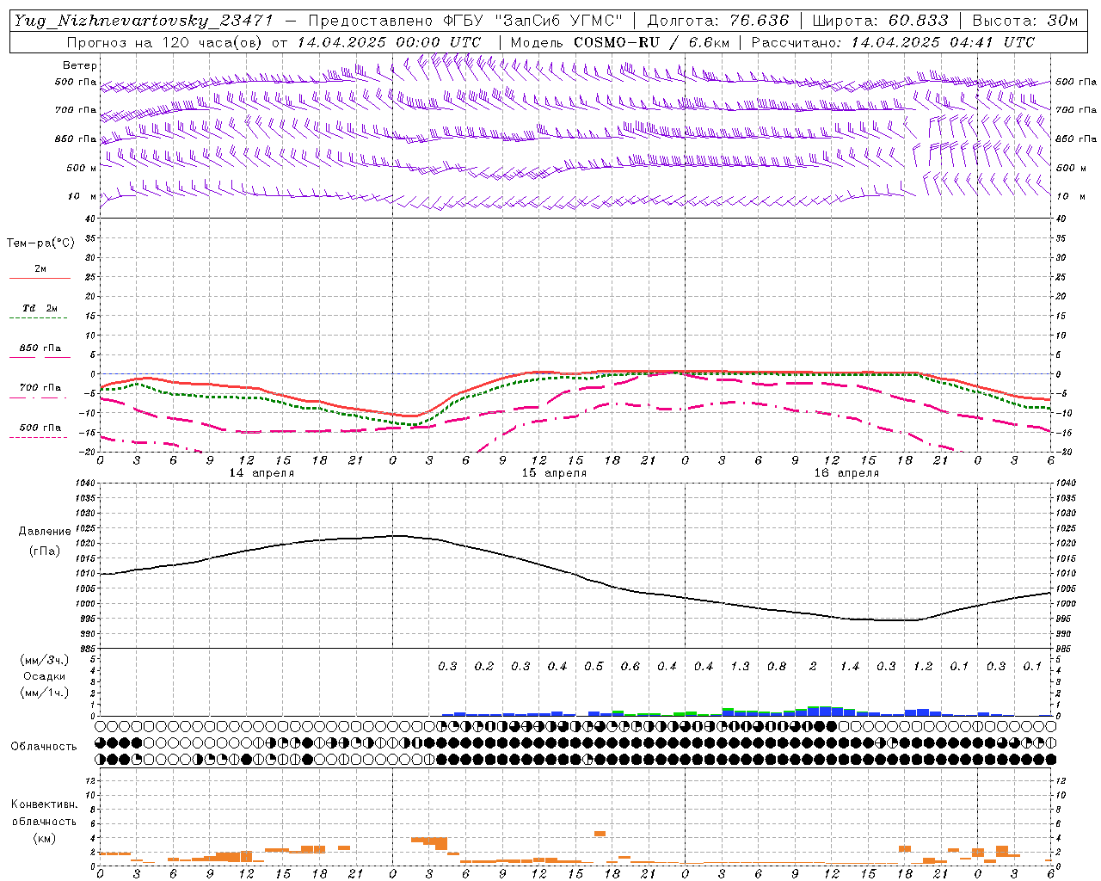The height and width of the screenshot is (881, 1101).
Task: Click the 15 апреля date label
Action: click(554, 473)
